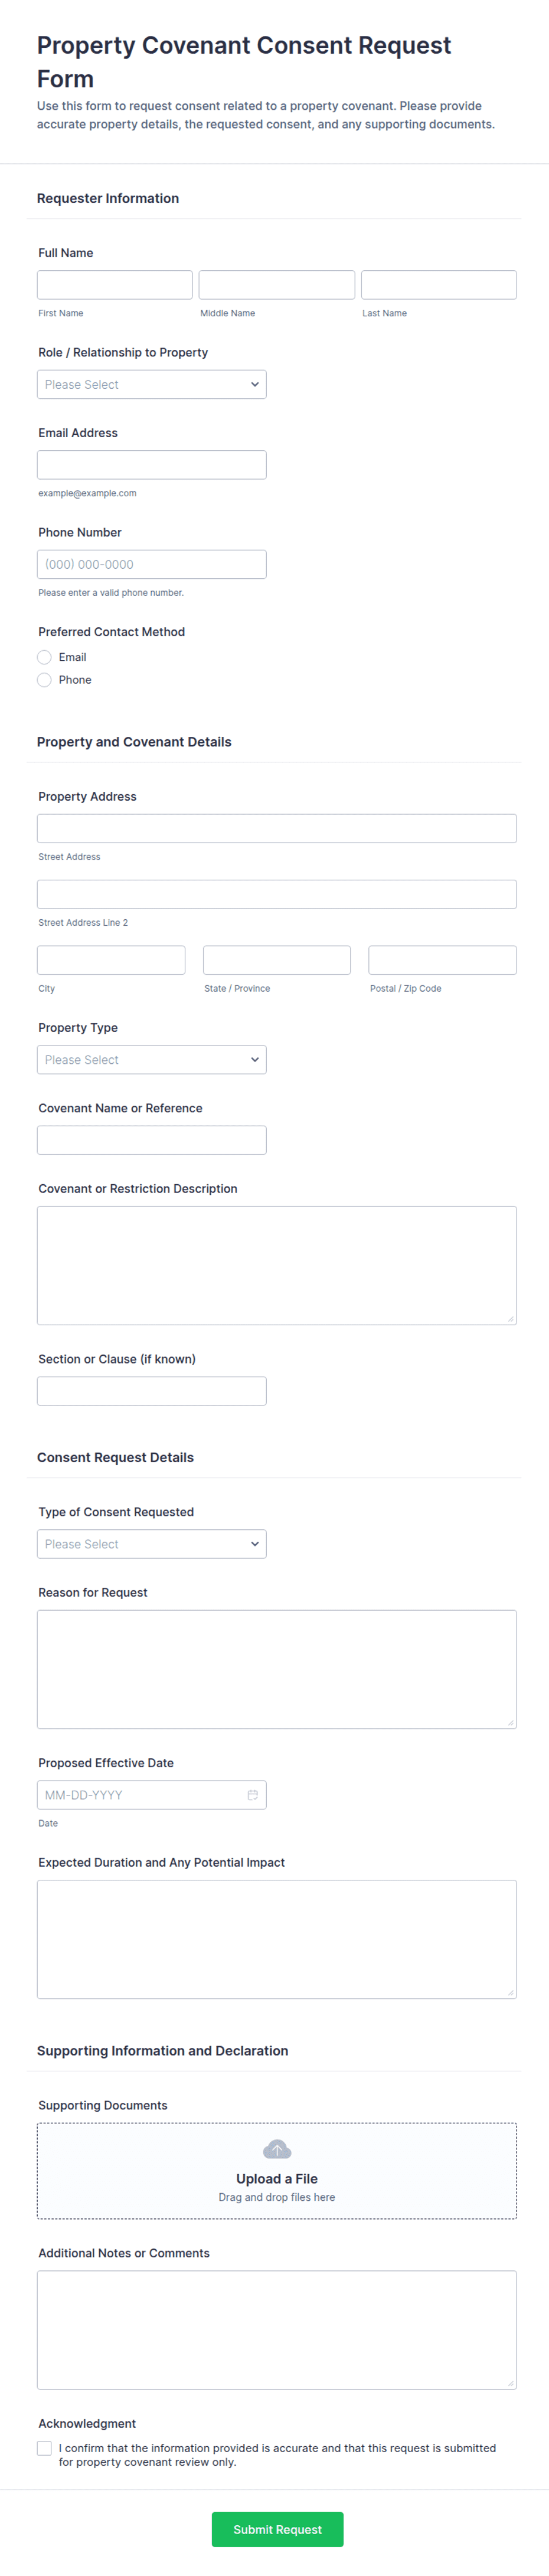Click the chevron on Role / Relationship dropdown
The width and height of the screenshot is (549, 2576).
point(254,384)
